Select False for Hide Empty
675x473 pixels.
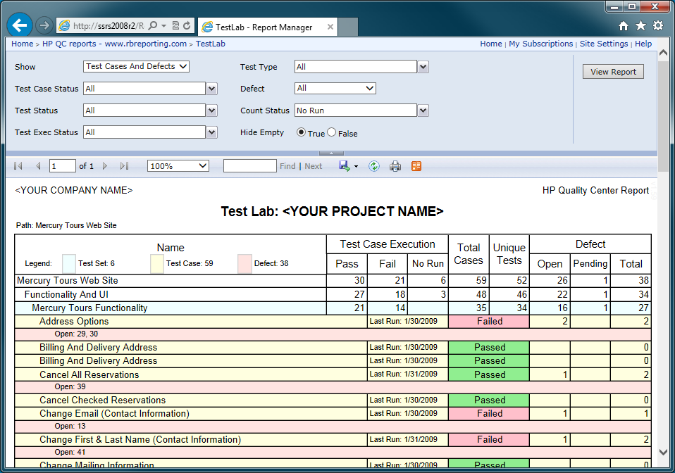click(330, 133)
